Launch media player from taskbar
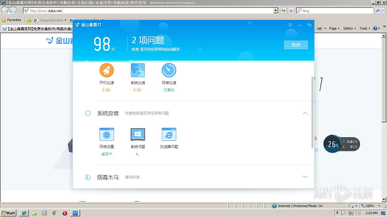Viewport: 387px width, 217px height. point(44,213)
